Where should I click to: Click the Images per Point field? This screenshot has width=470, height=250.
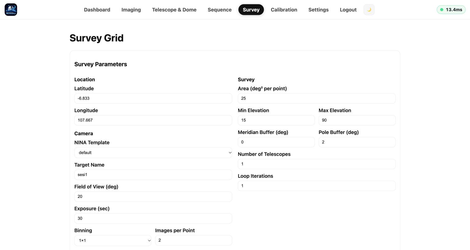click(x=194, y=240)
